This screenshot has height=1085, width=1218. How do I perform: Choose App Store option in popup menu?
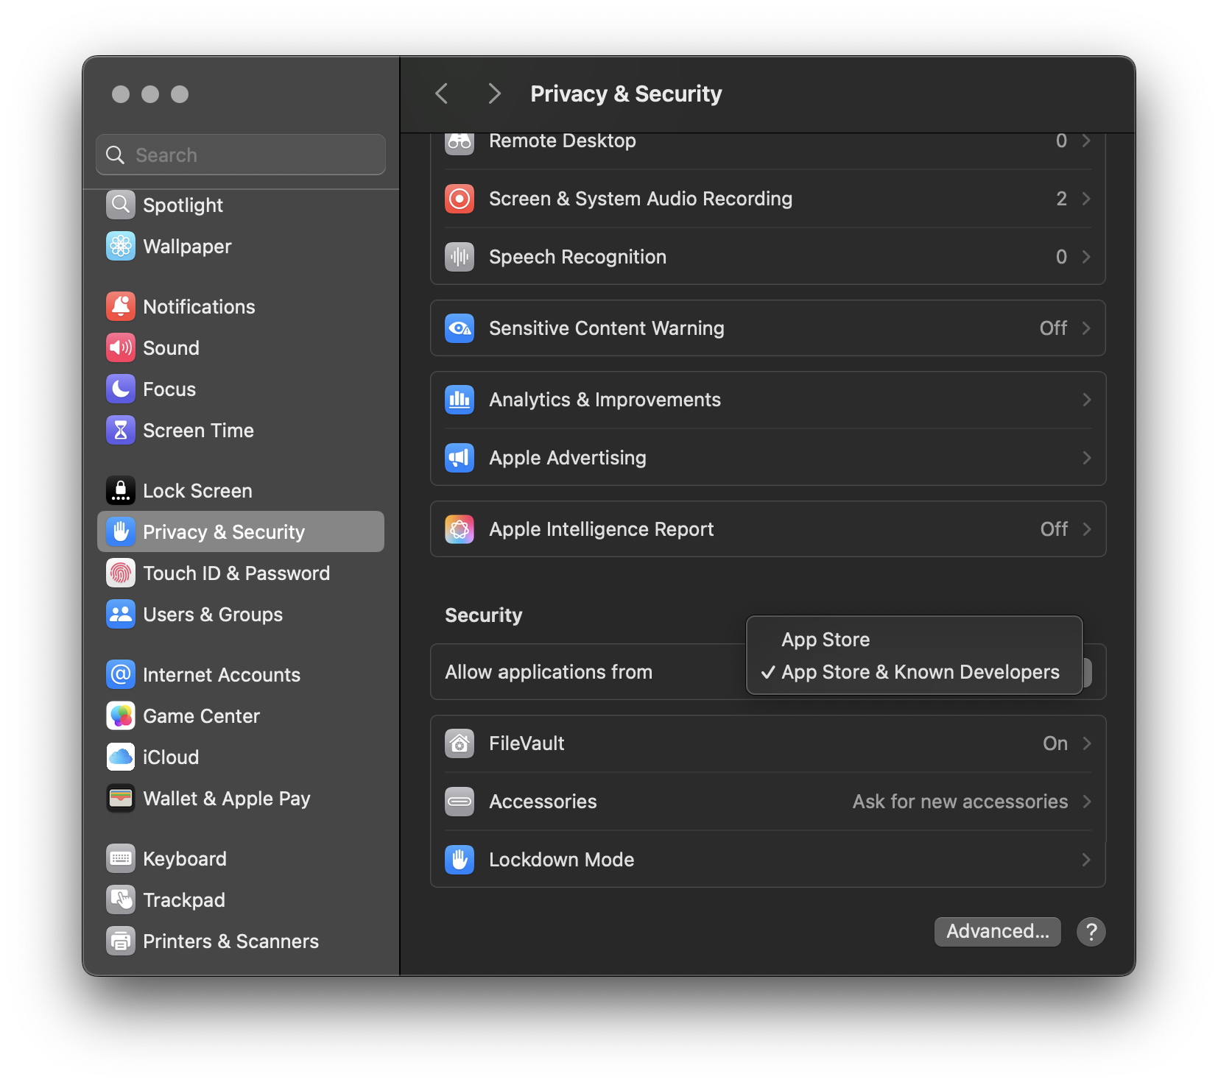point(914,640)
